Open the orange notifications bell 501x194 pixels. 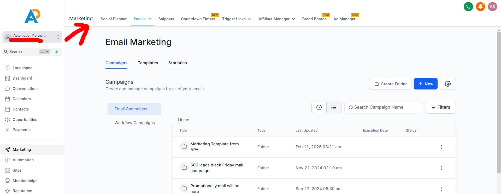[480, 7]
